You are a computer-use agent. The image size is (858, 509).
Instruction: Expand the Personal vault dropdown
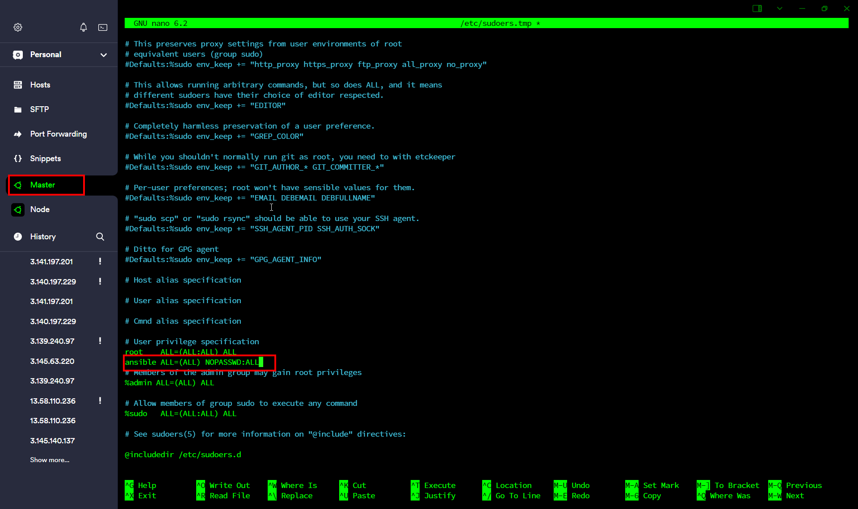[x=104, y=55]
